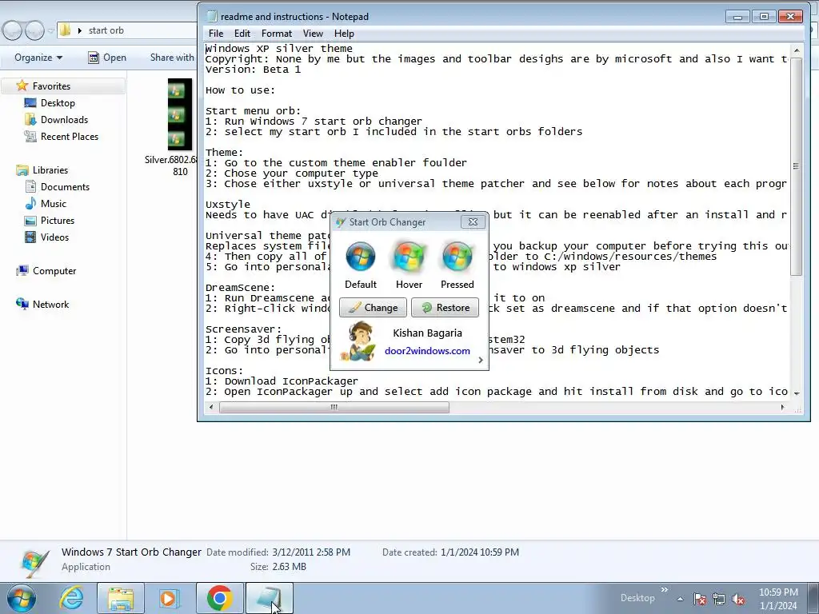
Task: Click Notepad horizontal scrollbar thumb
Action: 334,407
